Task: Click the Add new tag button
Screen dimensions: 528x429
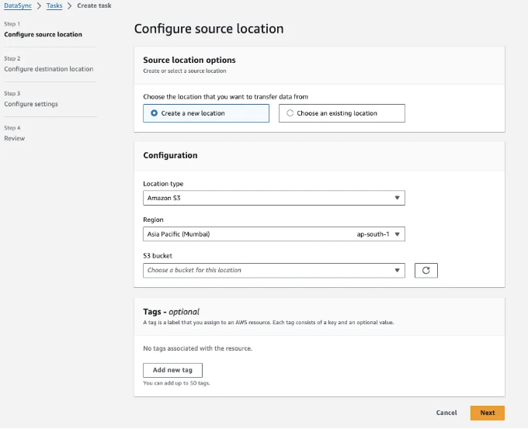Action: pos(172,370)
